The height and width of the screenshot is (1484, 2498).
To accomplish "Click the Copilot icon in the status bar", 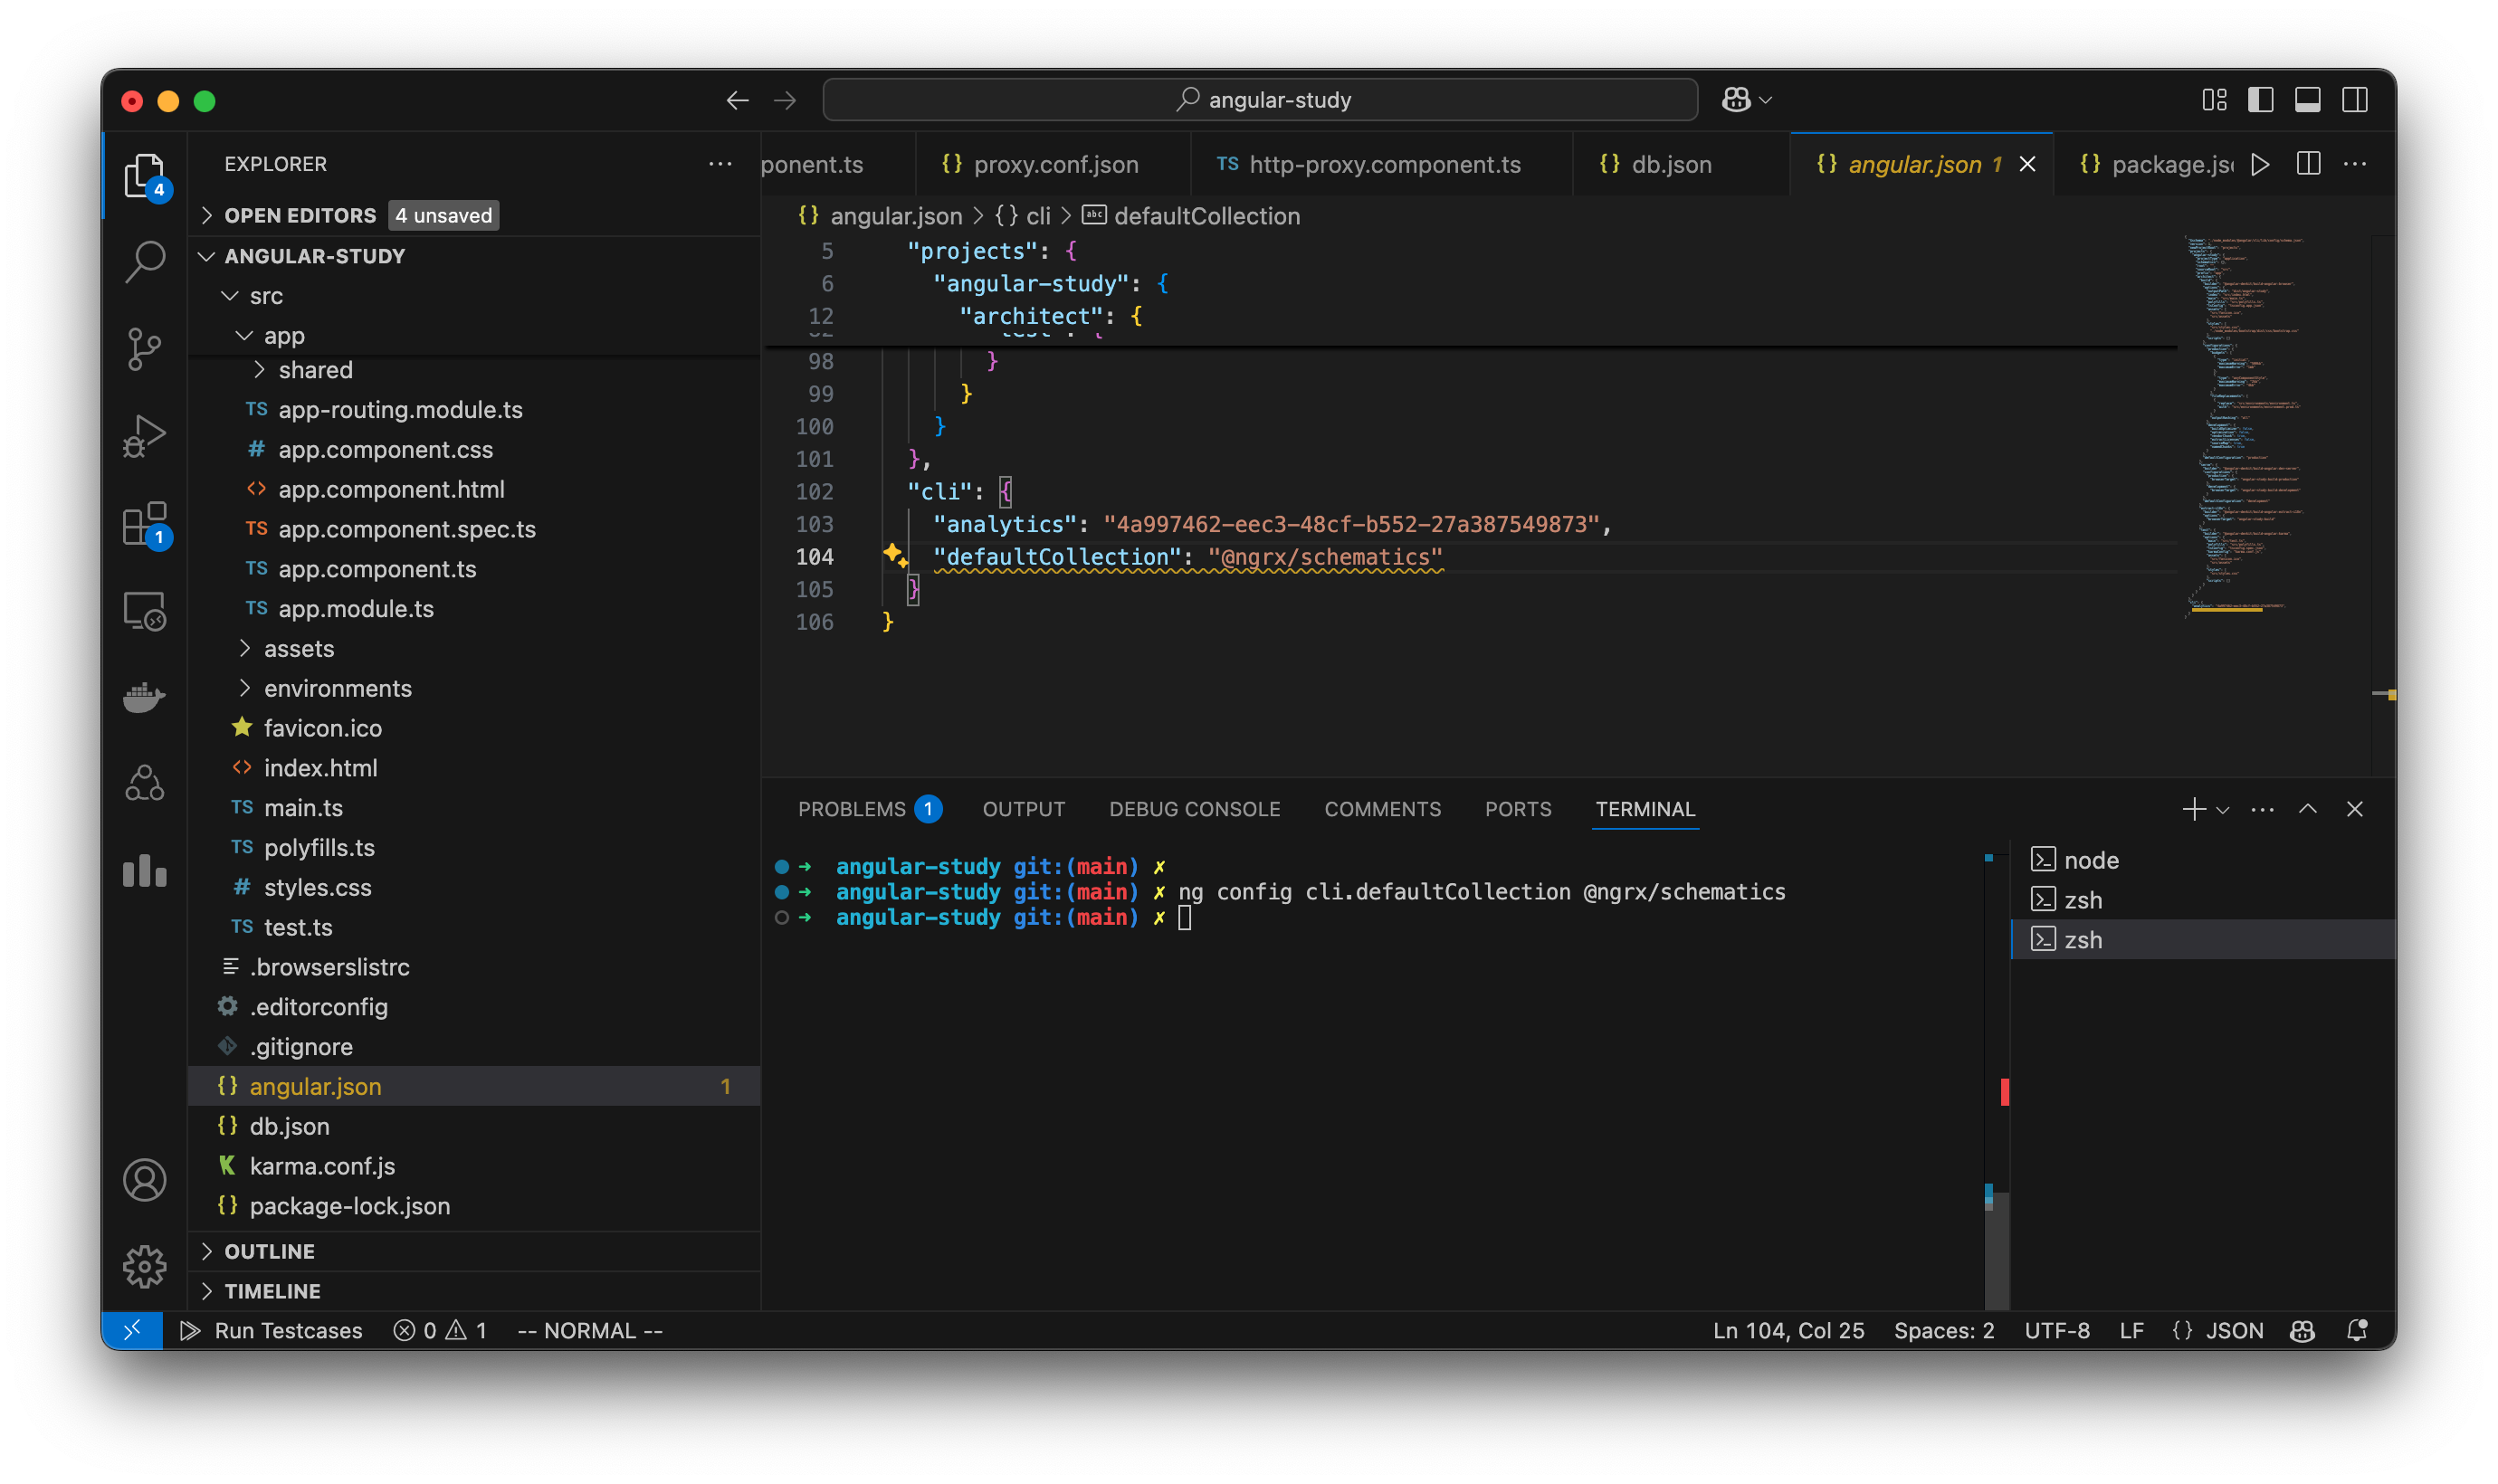I will pyautogui.click(x=2302, y=1330).
